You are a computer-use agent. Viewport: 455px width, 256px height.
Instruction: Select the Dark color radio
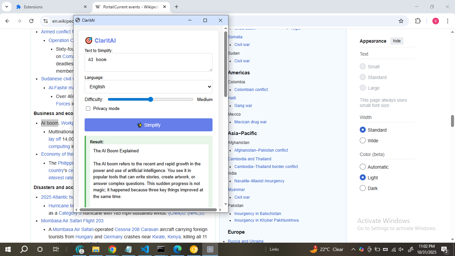363,188
